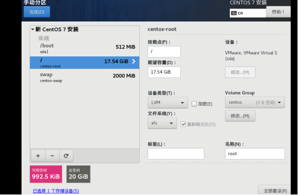
Task: Click the reload storage configuration icon
Action: click(x=66, y=156)
